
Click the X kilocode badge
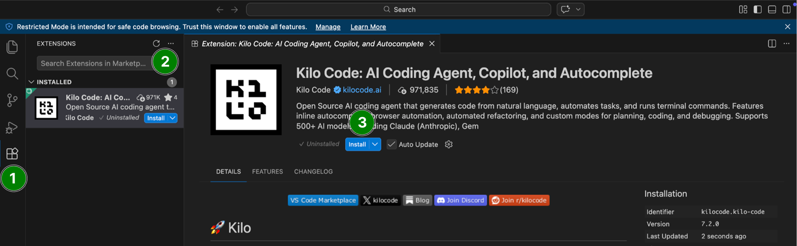point(380,200)
